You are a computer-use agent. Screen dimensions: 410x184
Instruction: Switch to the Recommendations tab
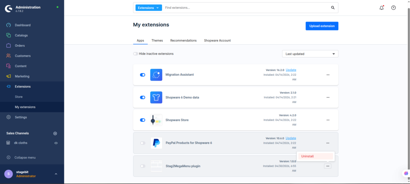[183, 41]
